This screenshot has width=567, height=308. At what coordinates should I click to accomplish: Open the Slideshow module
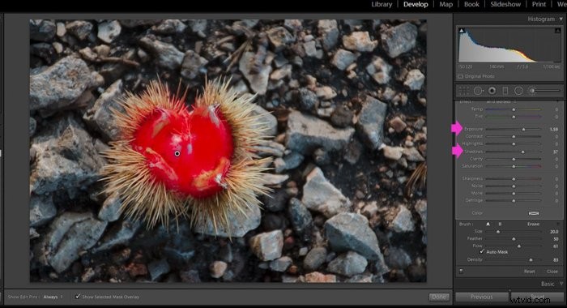tap(505, 4)
